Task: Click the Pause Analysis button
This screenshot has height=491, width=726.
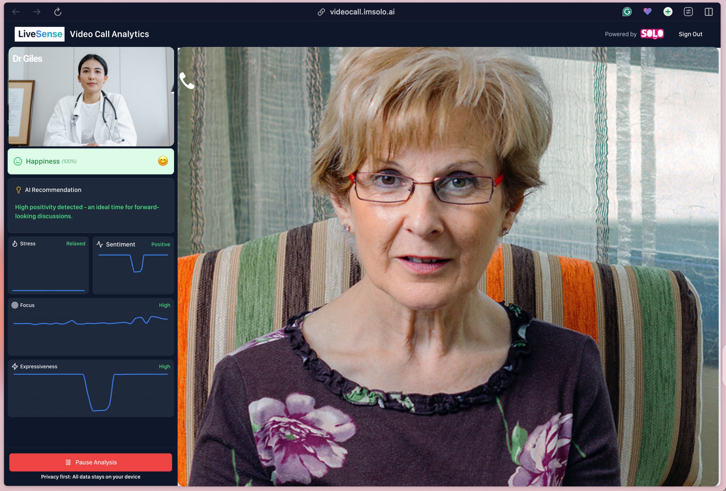Action: [91, 462]
